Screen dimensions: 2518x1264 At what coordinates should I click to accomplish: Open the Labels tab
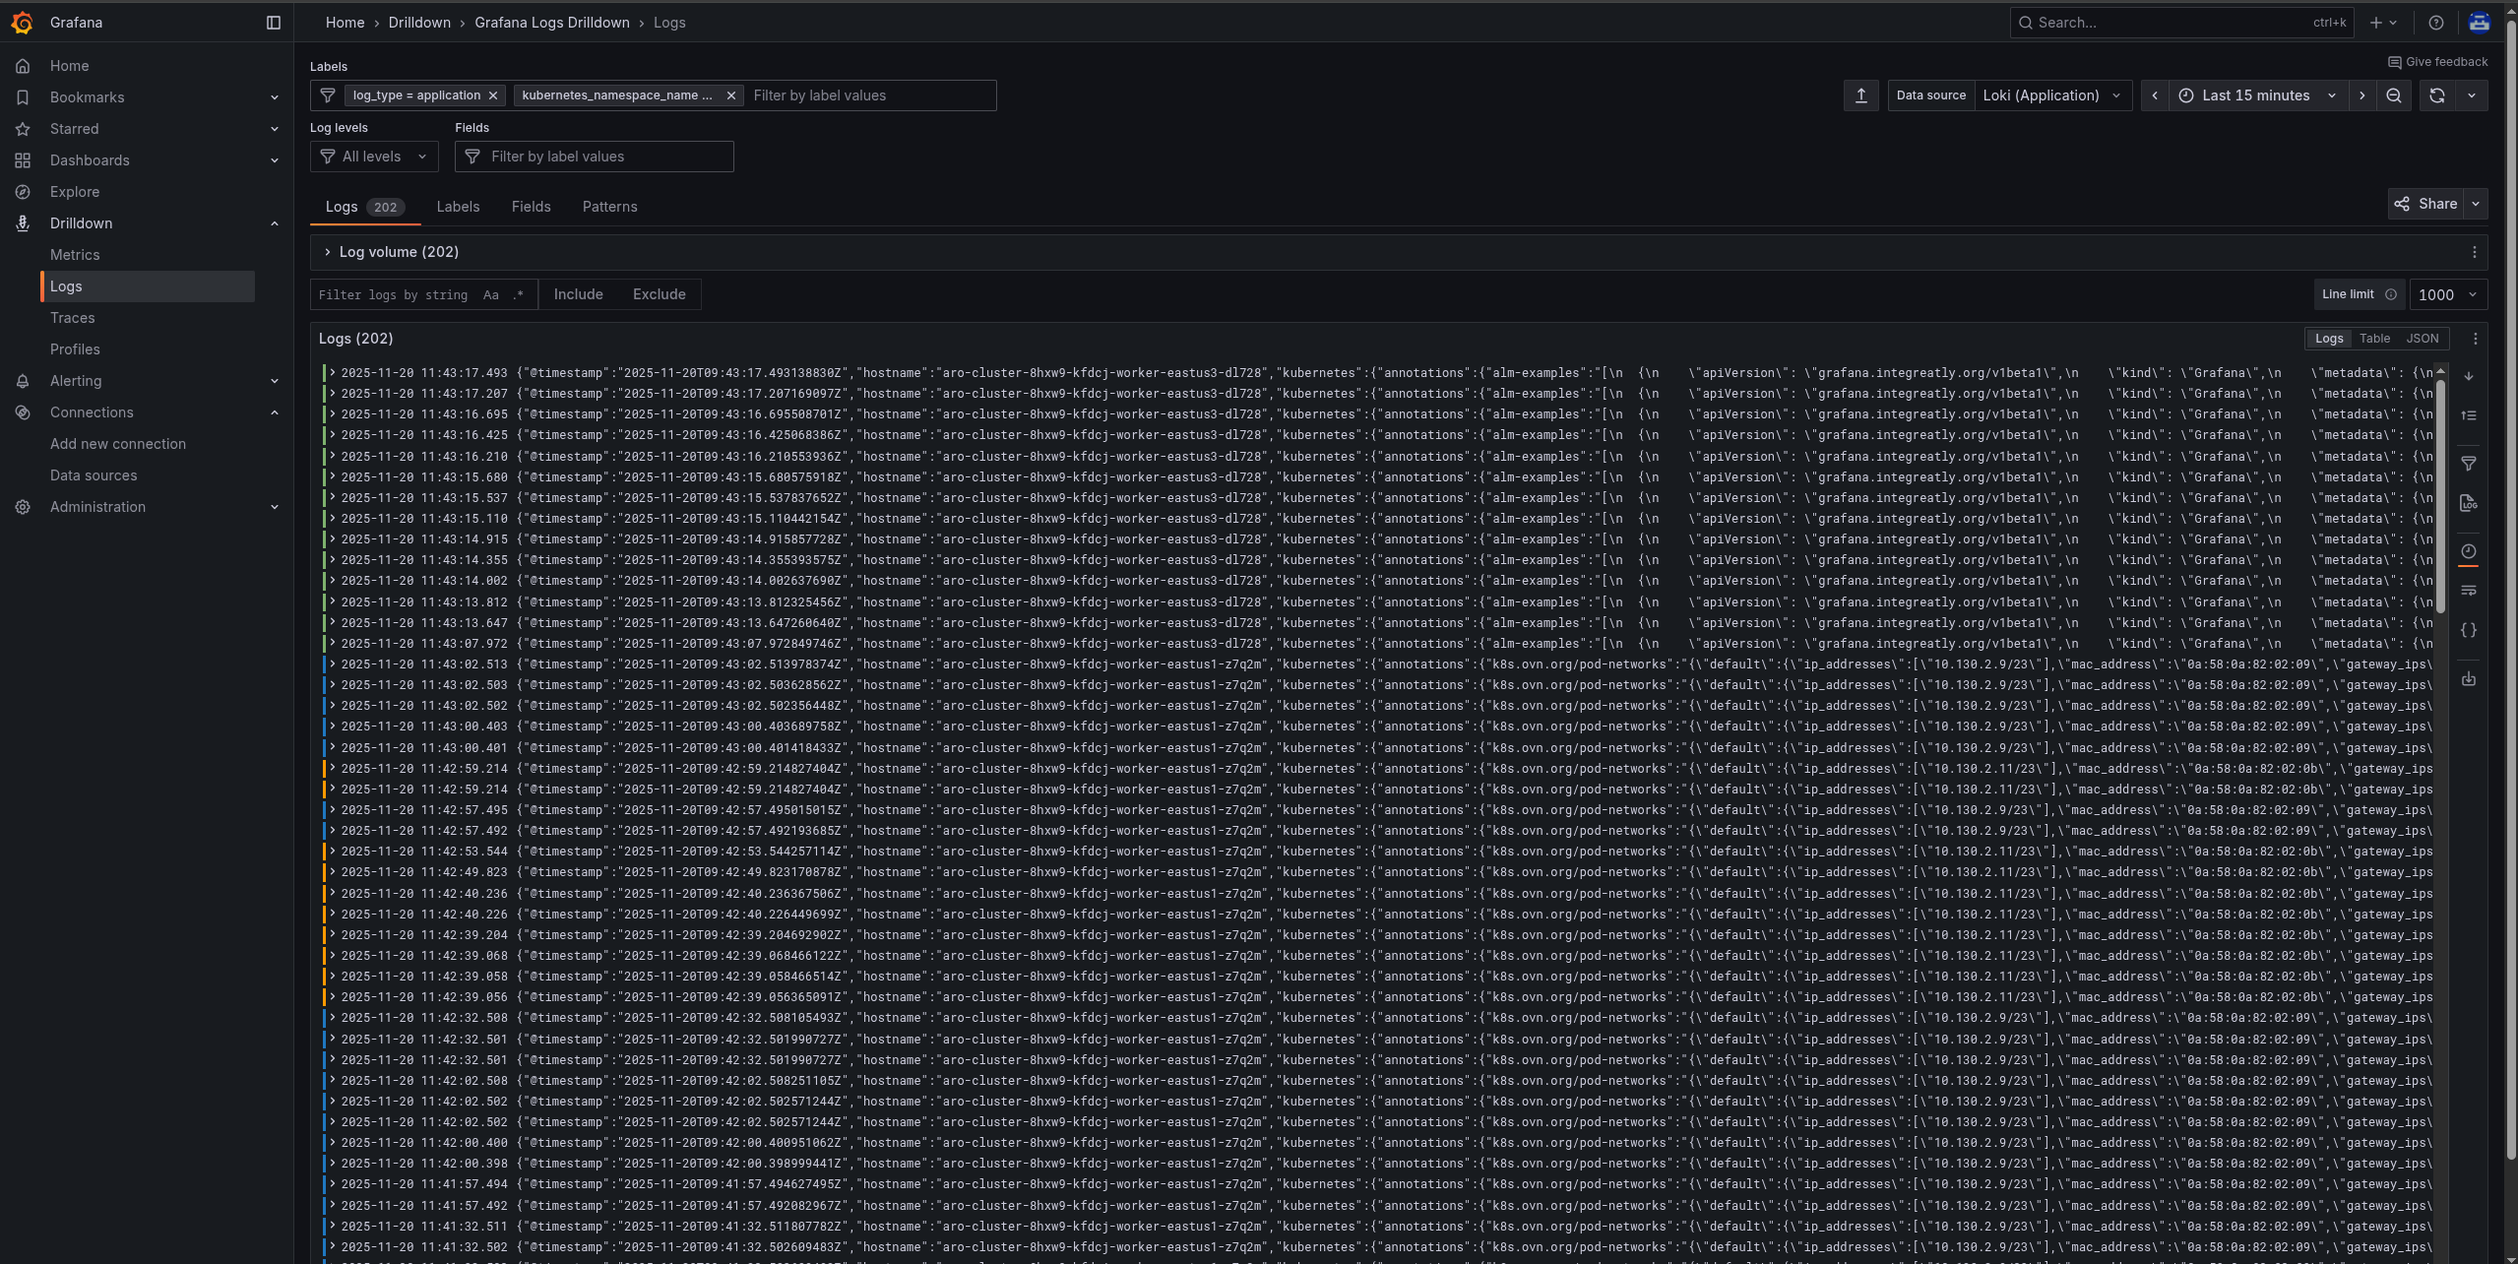pos(458,207)
